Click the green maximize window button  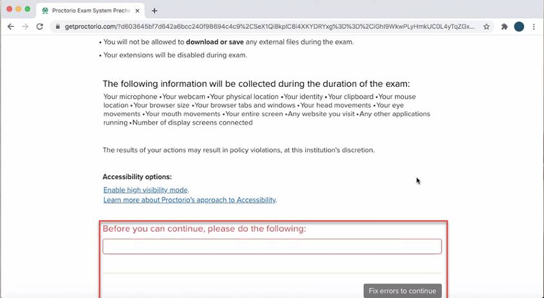(x=28, y=9)
